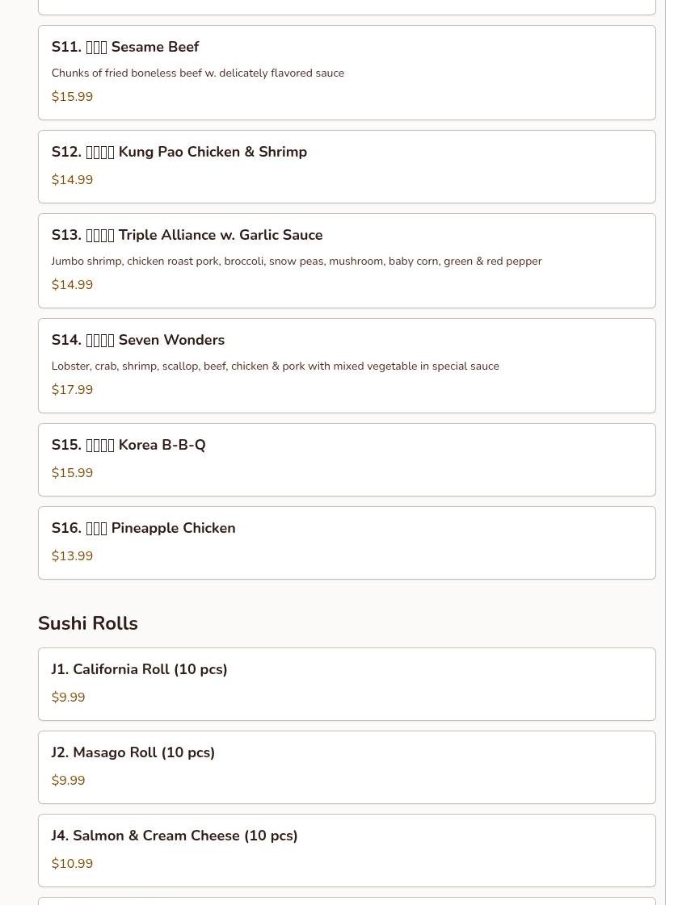Viewport: 682px width, 905px height.
Task: Click the $15.99 Korea B-B-Q price
Action: pos(72,473)
